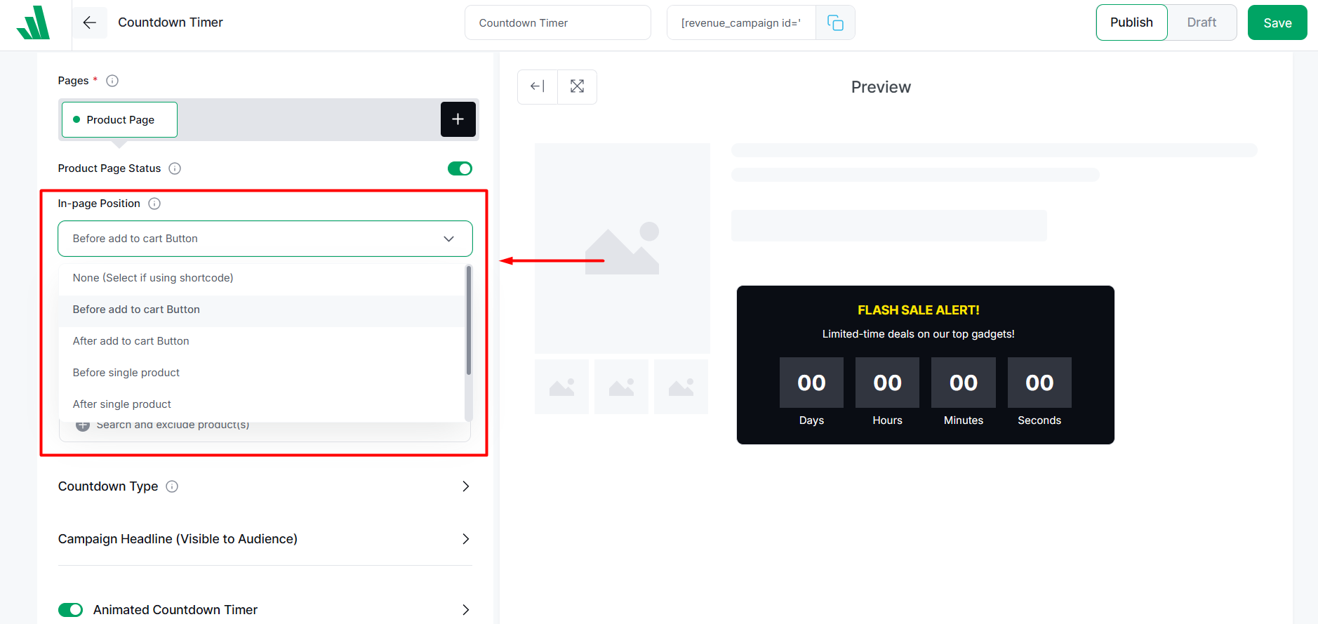Click the Countdown Timer page title
Screen dimensions: 1318x624
point(171,22)
